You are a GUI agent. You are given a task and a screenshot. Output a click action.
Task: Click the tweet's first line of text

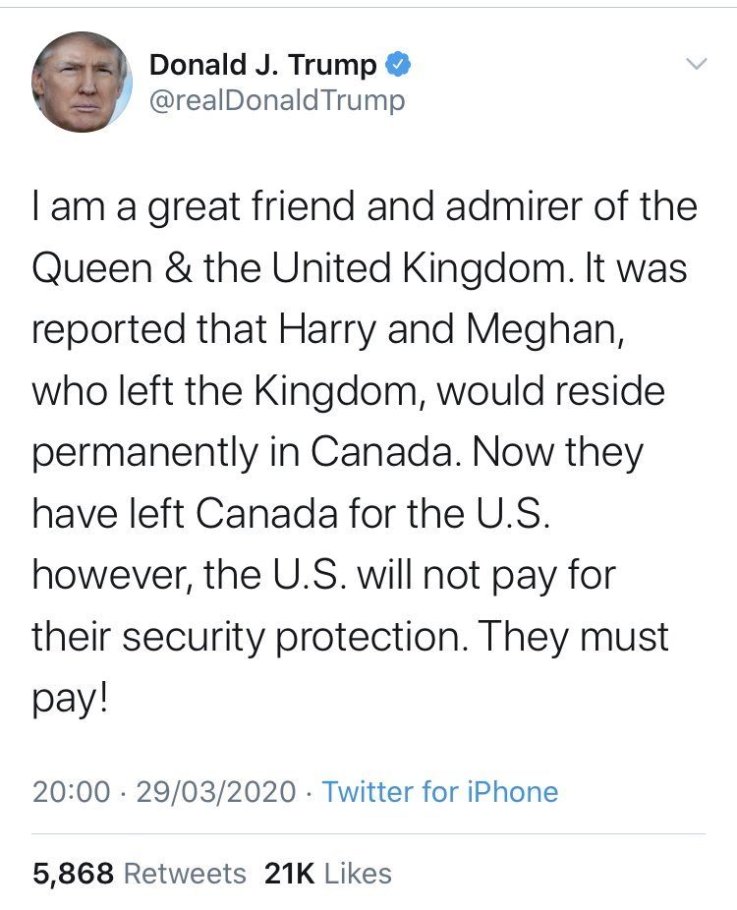point(364,207)
